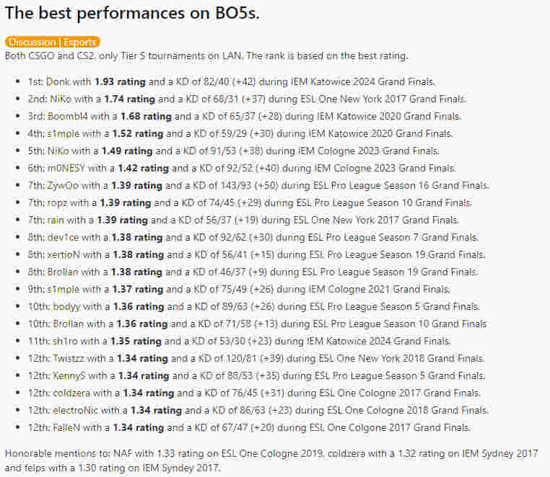Click the Discussion | Esports flair tag

coord(51,43)
